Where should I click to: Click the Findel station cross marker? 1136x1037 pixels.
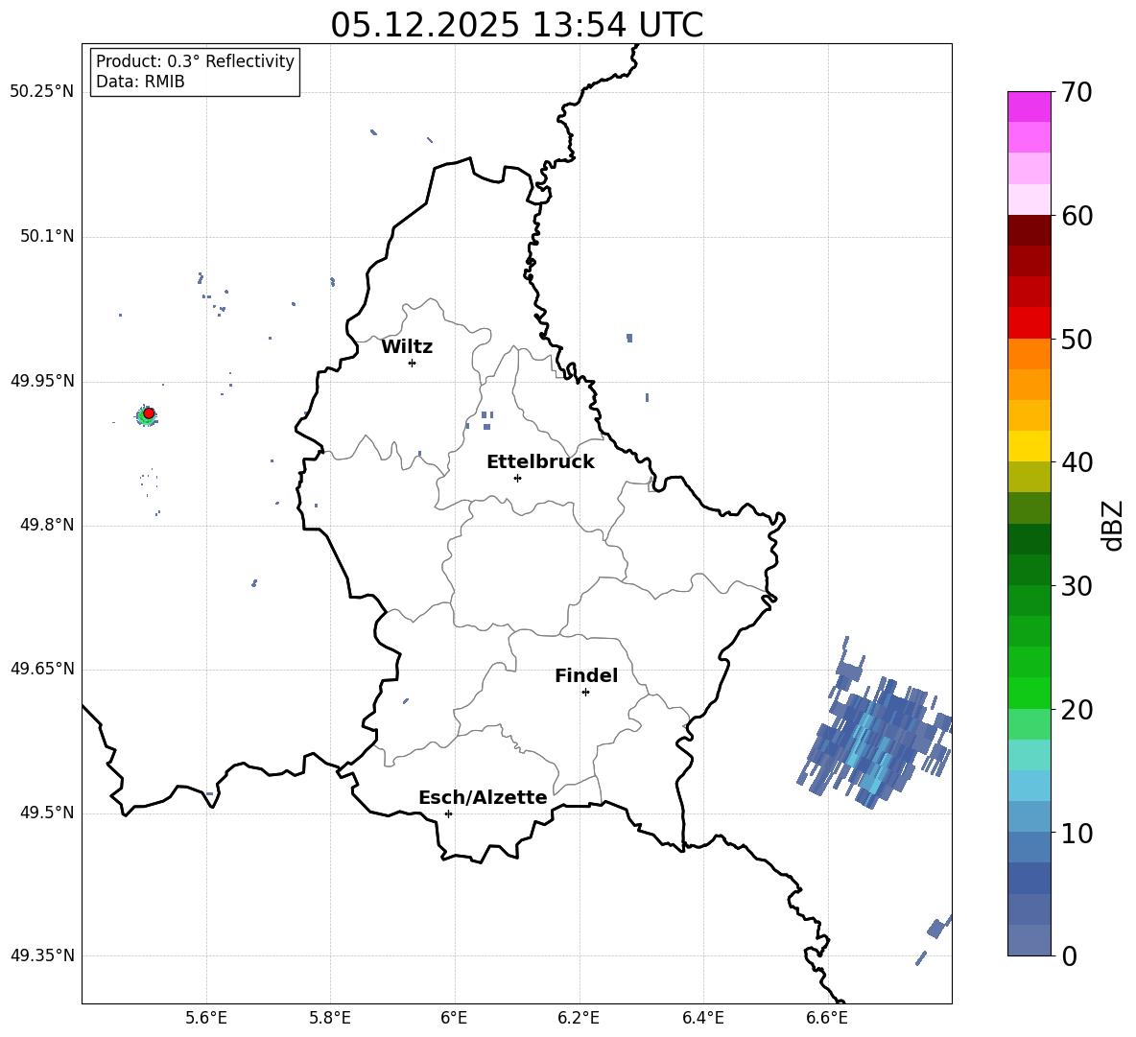585,692
